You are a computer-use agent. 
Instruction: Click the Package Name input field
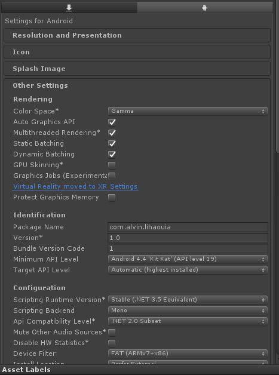[x=188, y=227]
